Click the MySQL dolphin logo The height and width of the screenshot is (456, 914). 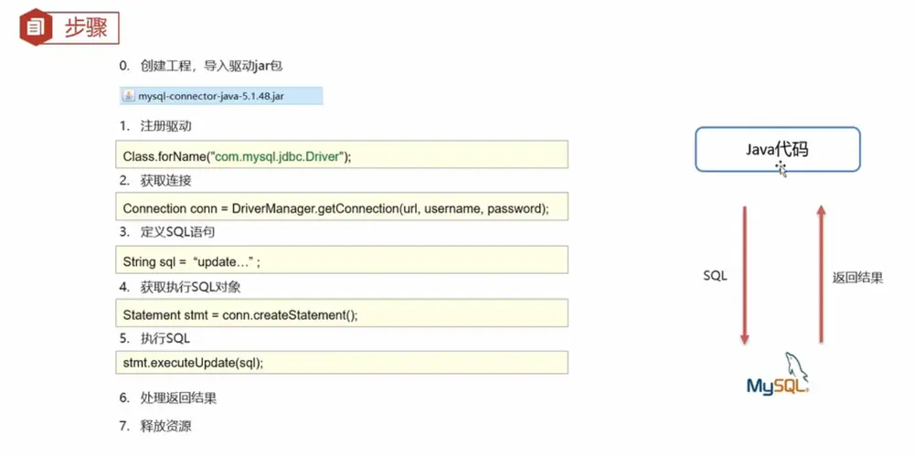(780, 375)
